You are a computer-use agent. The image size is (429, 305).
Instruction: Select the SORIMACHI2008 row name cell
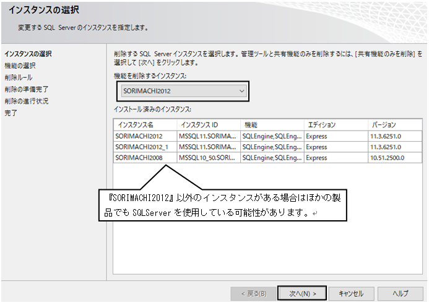(x=145, y=158)
